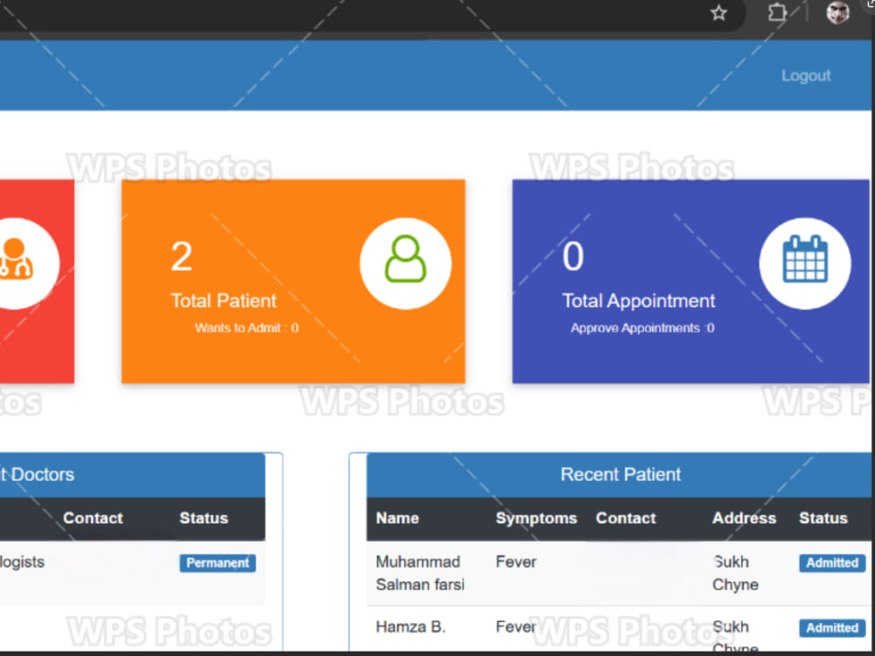Click Status column header in patient table
Image resolution: width=875 pixels, height=656 pixels.
coord(823,518)
